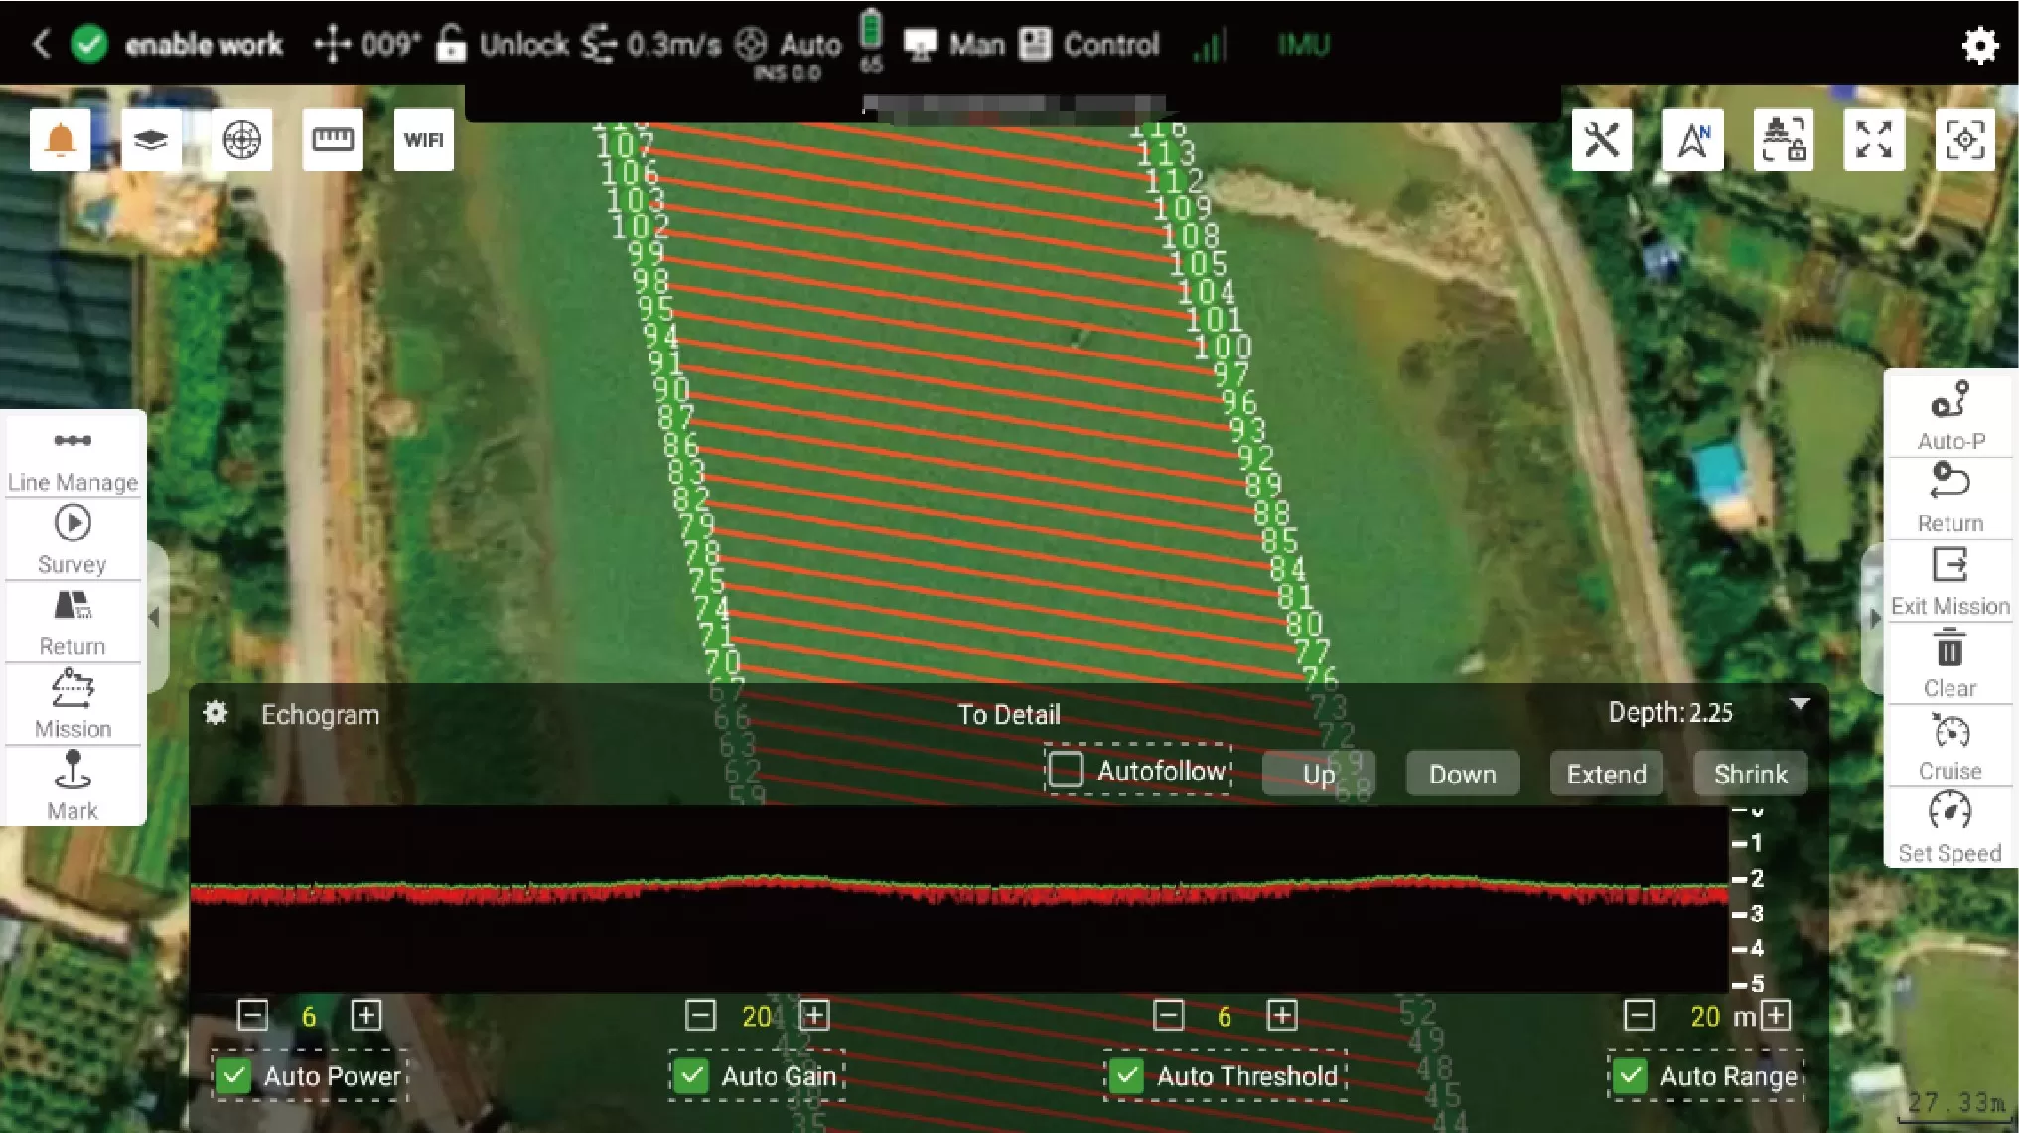This screenshot has width=2019, height=1133.
Task: Increase the gain value
Action: 814,1015
